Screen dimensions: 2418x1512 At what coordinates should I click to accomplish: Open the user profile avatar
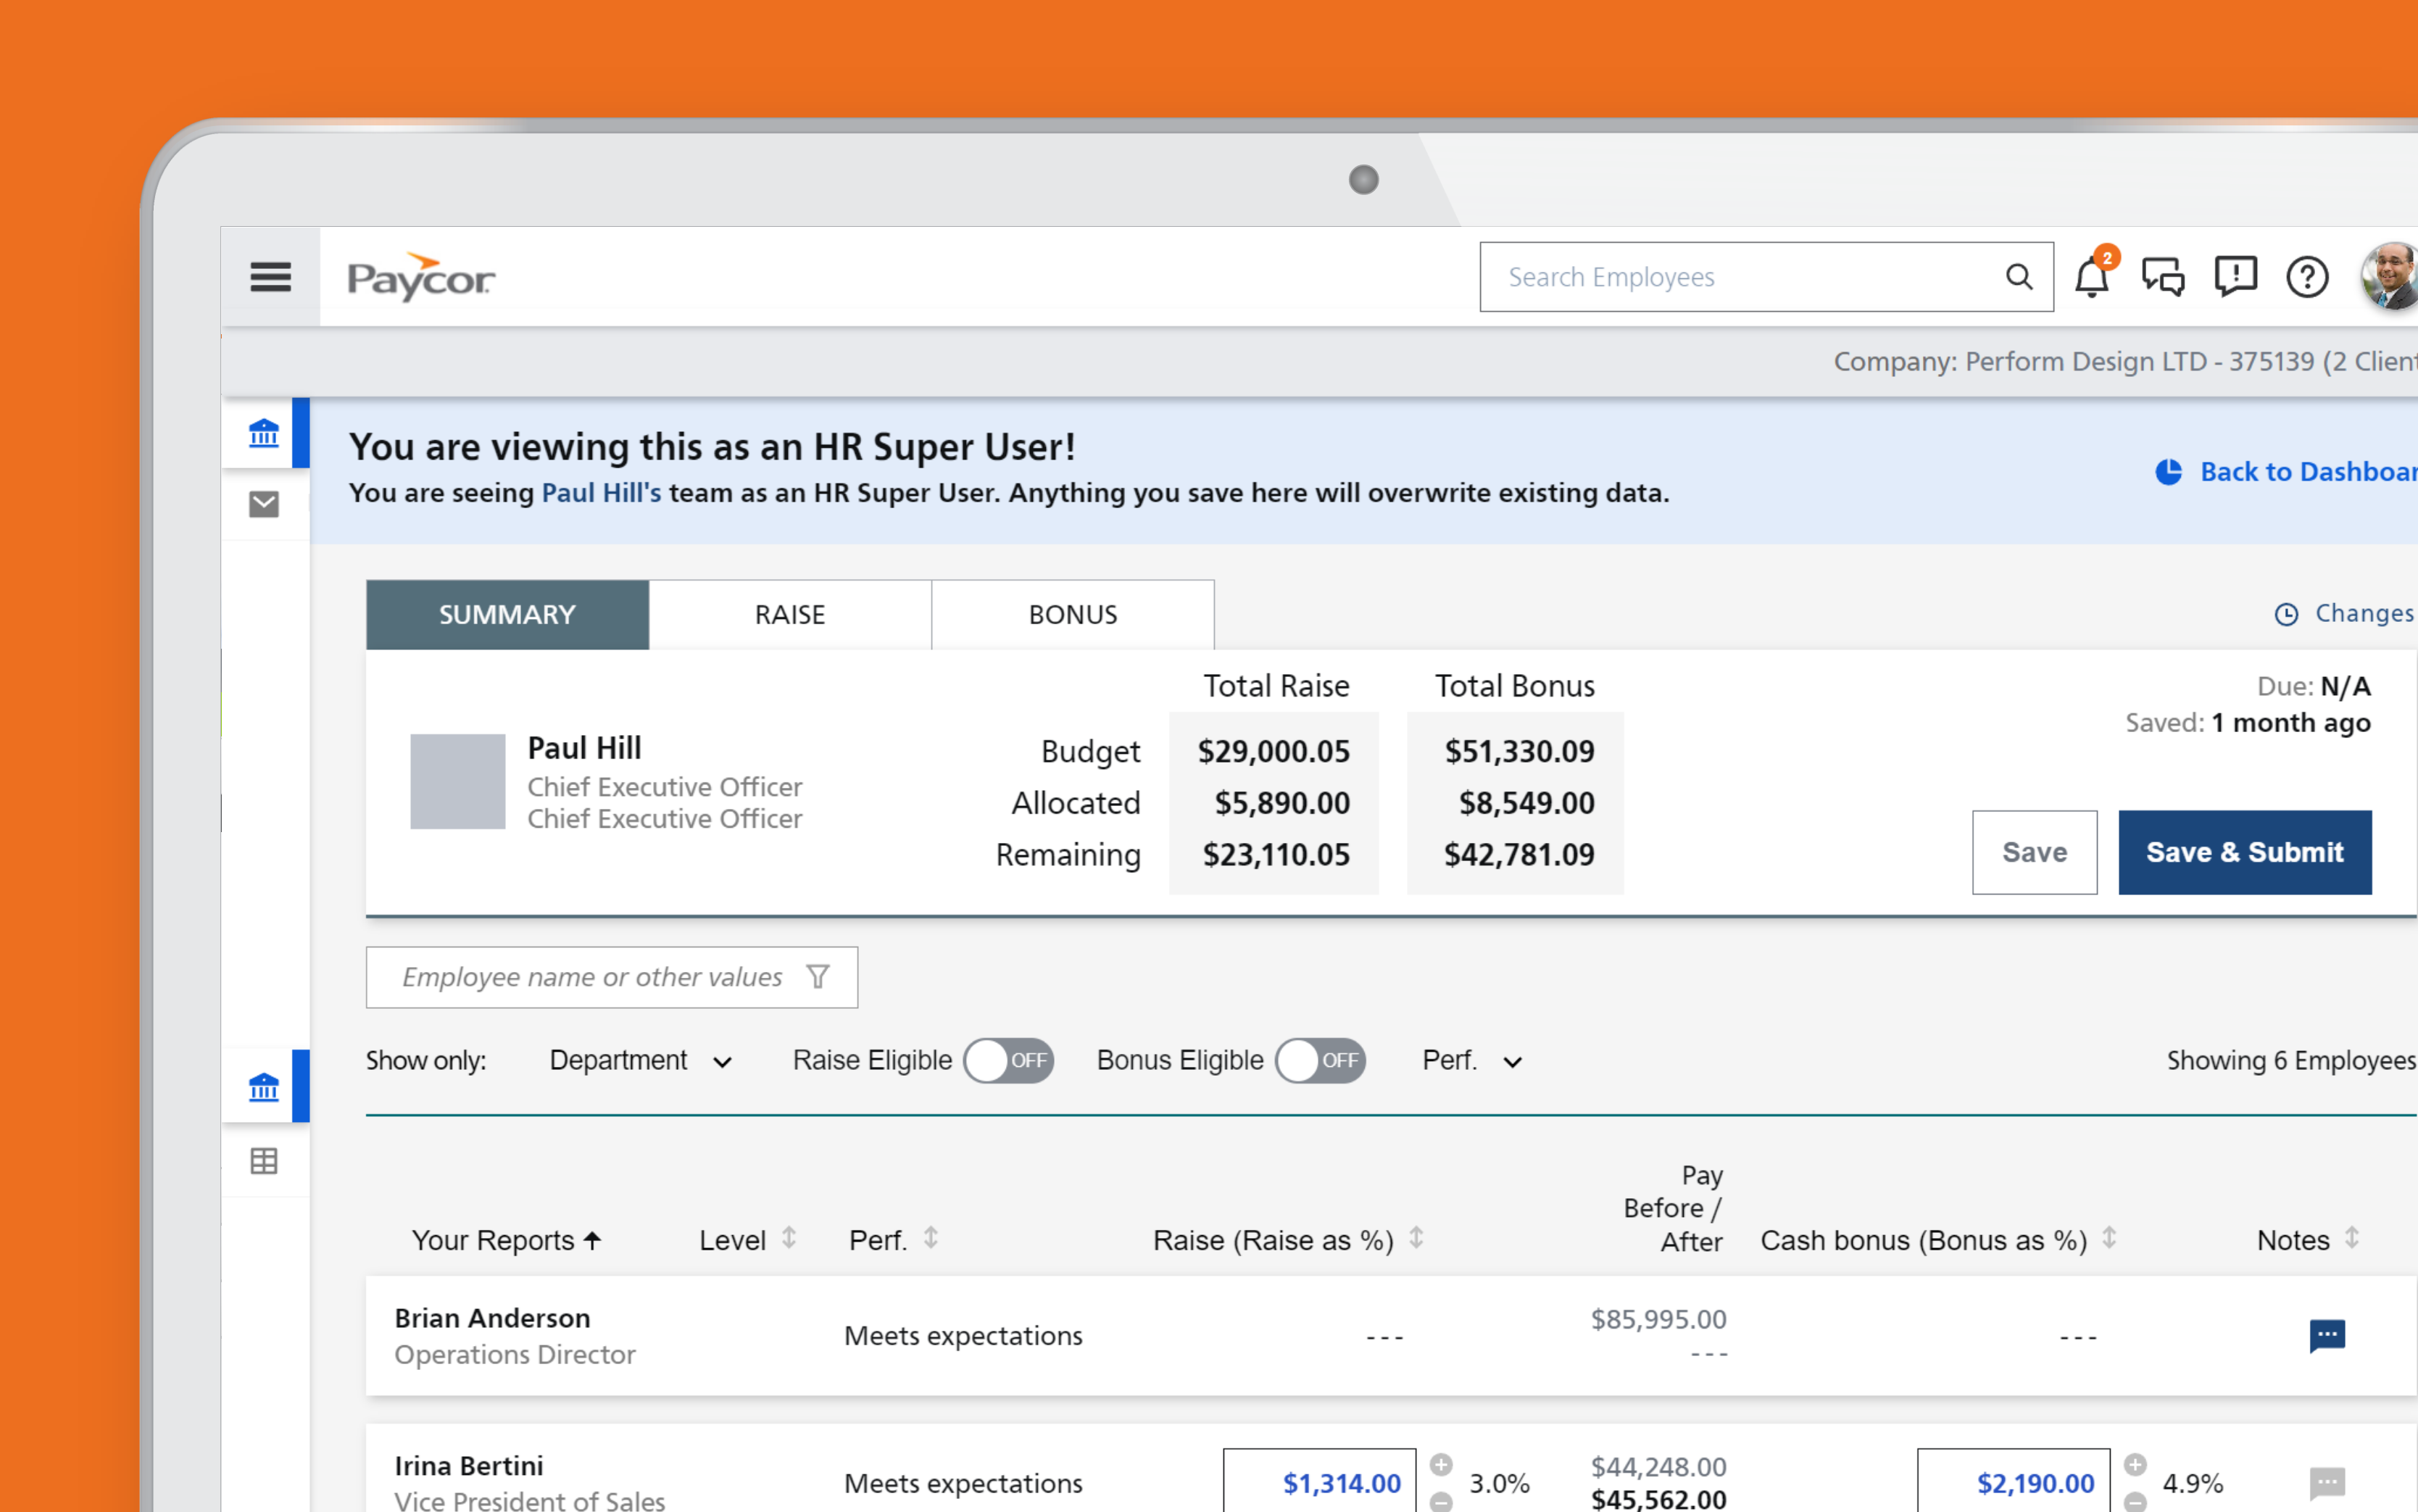point(2391,277)
